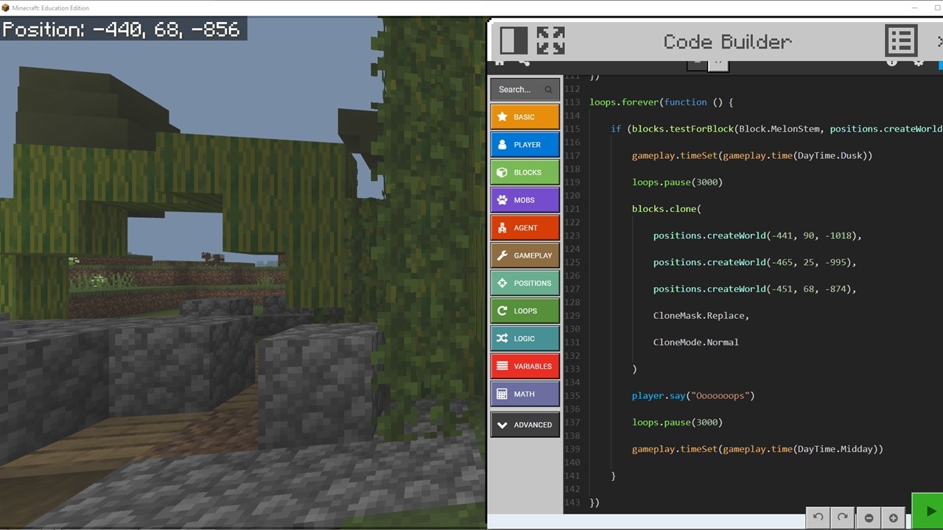Viewport: 943px width, 530px height.
Task: Click the createWorld(-441, 90, -1018) line
Action: [757, 236]
